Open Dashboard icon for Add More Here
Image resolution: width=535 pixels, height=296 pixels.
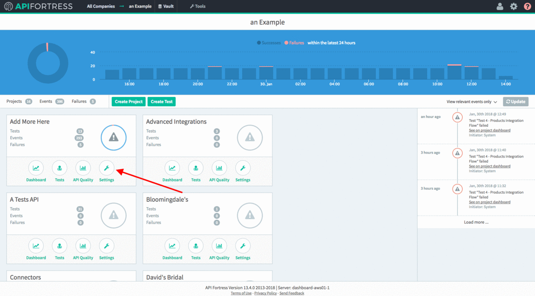(36, 168)
